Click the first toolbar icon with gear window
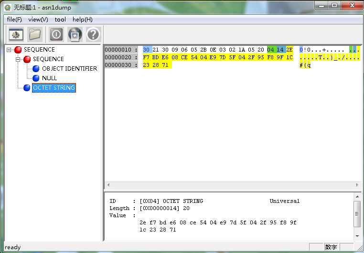 [16, 34]
